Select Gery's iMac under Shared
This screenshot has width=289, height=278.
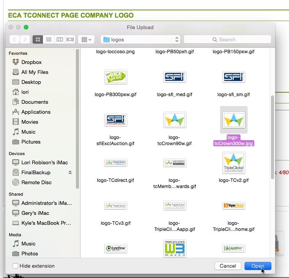(x=35, y=213)
